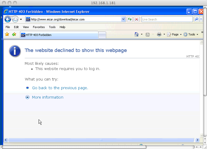
Task: Open the Edit menu
Action: pyautogui.click(x=16, y=27)
